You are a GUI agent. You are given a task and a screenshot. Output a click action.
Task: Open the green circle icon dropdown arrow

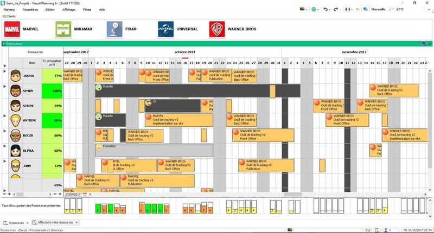pos(318,10)
